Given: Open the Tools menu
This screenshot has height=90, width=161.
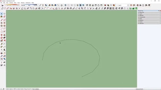Looking at the screenshot, I should [x=19, y=3].
